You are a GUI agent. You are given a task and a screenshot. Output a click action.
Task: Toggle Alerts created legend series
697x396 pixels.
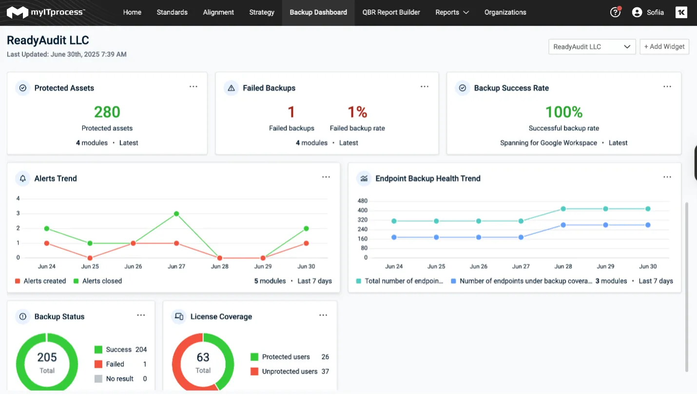coord(40,281)
